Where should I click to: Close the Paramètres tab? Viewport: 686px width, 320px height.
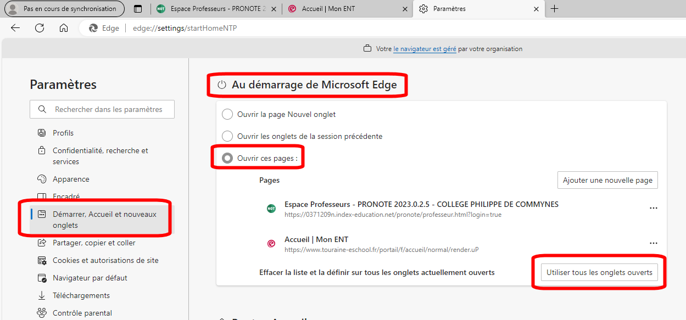(x=537, y=9)
